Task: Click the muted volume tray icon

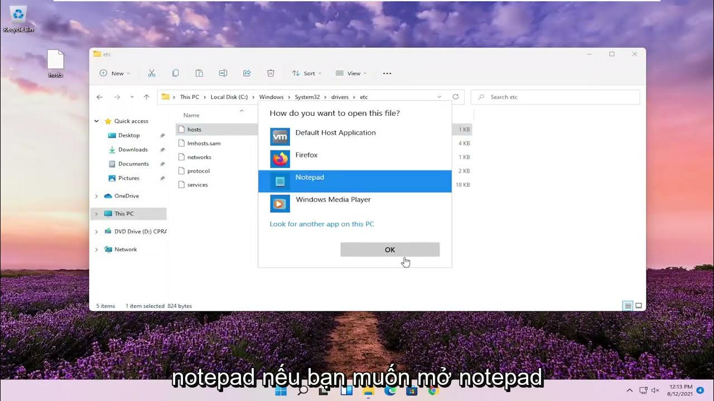Action: tap(655, 390)
